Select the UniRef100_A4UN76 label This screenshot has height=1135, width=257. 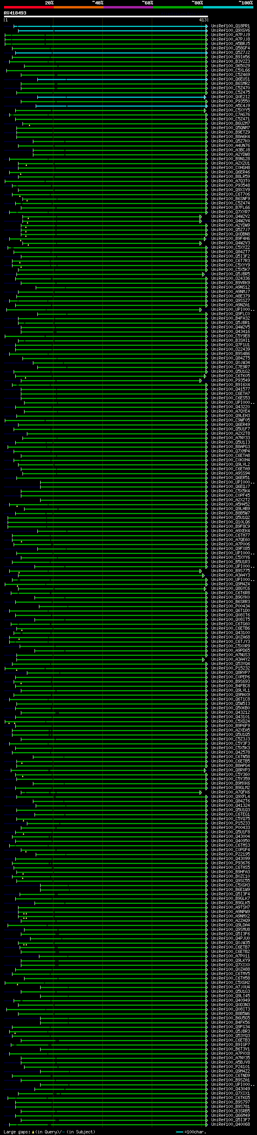coord(230,145)
